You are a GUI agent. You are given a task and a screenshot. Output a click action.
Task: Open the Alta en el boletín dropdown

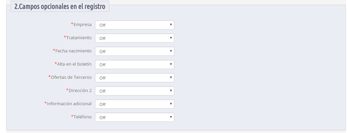point(135,65)
